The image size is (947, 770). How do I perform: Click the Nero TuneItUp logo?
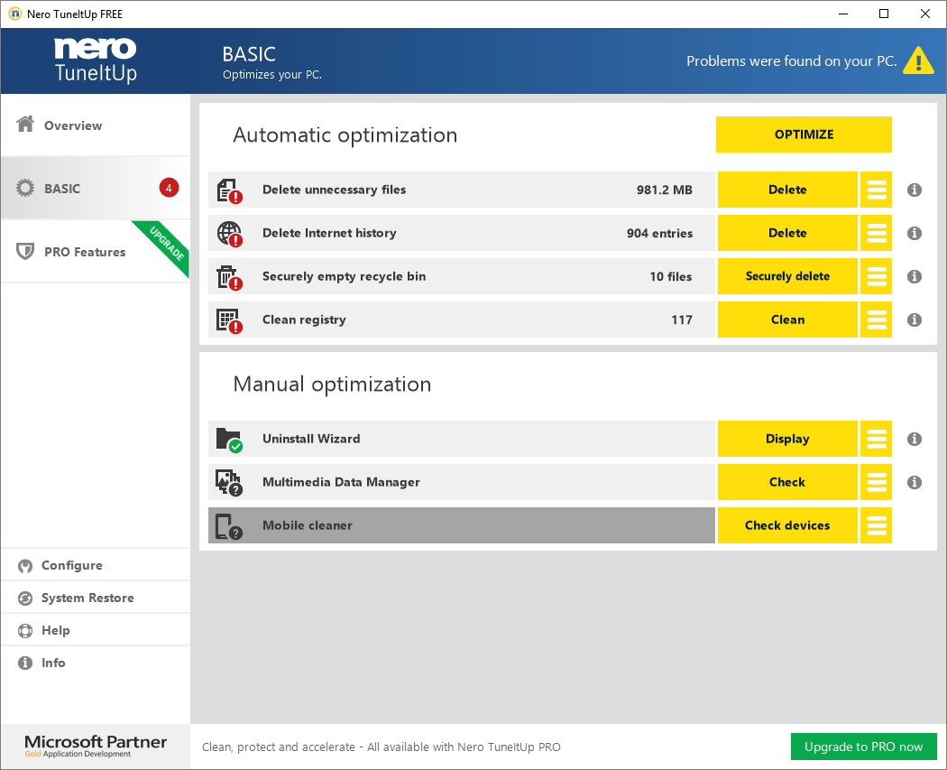tap(96, 60)
